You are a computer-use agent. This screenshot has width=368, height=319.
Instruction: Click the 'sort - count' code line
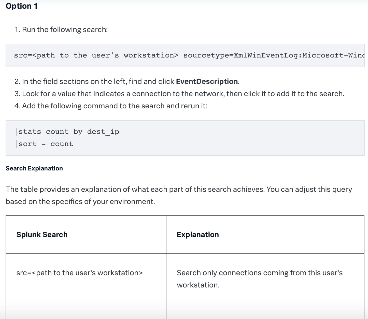click(x=44, y=144)
